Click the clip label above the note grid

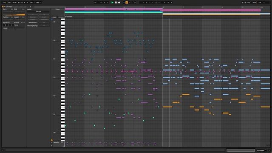tap(68, 17)
